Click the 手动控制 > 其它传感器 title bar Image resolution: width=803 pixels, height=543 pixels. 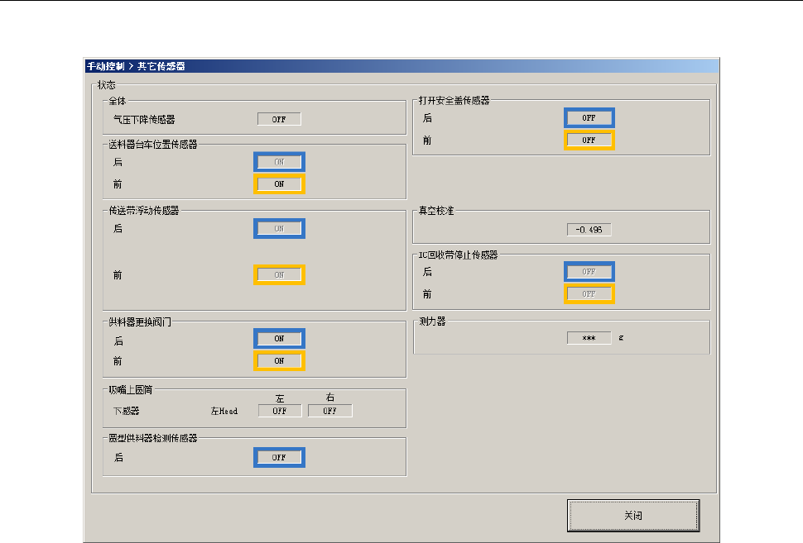pos(401,66)
